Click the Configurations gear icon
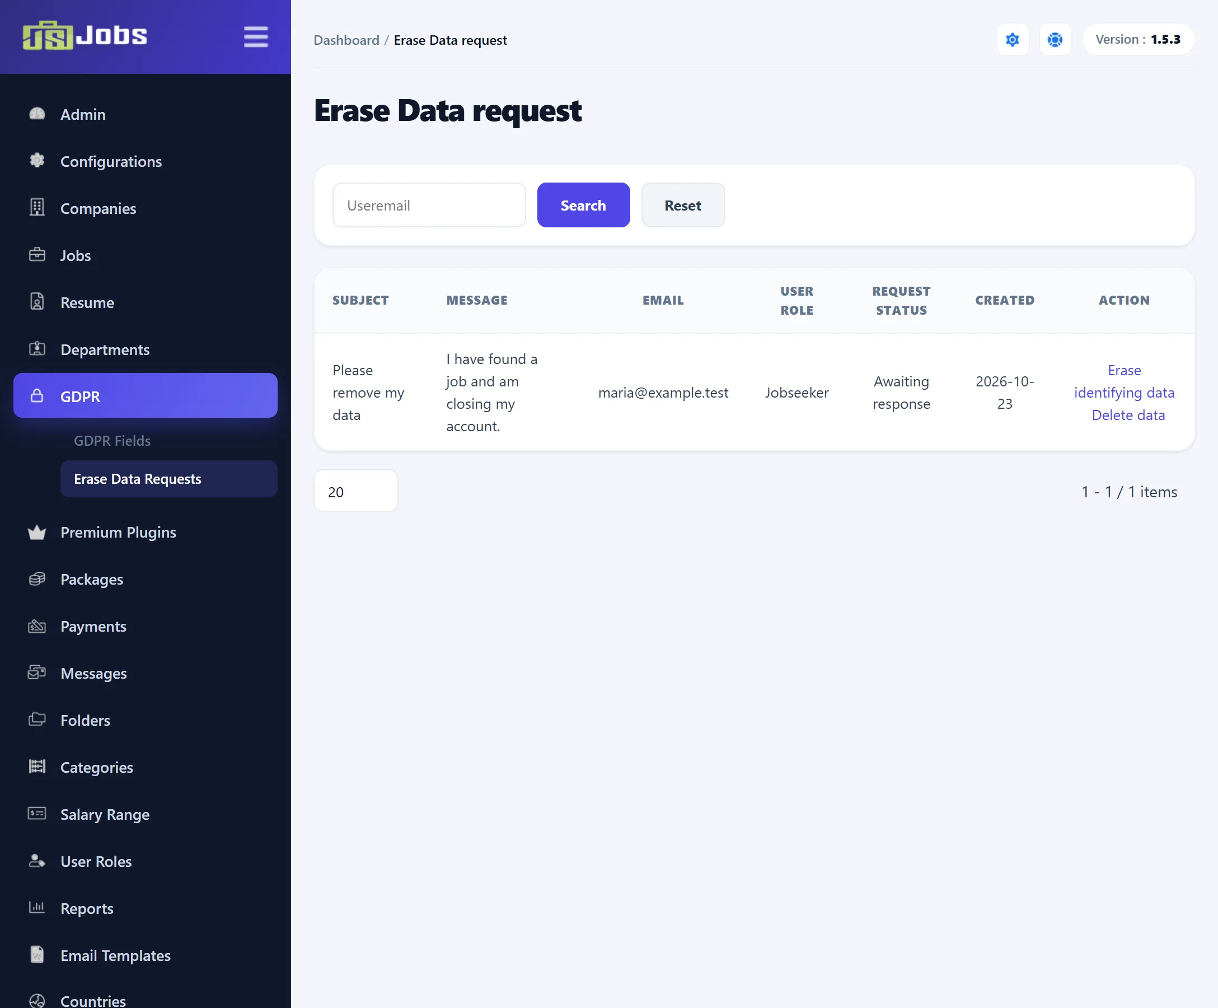This screenshot has height=1008, width=1218. point(37,161)
